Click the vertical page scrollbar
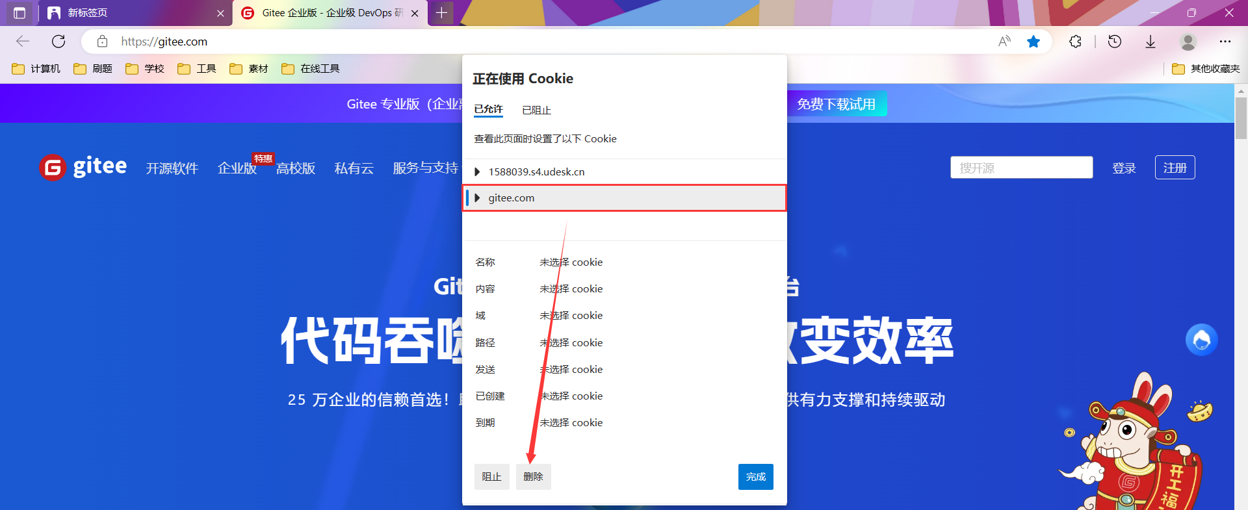 1241,118
